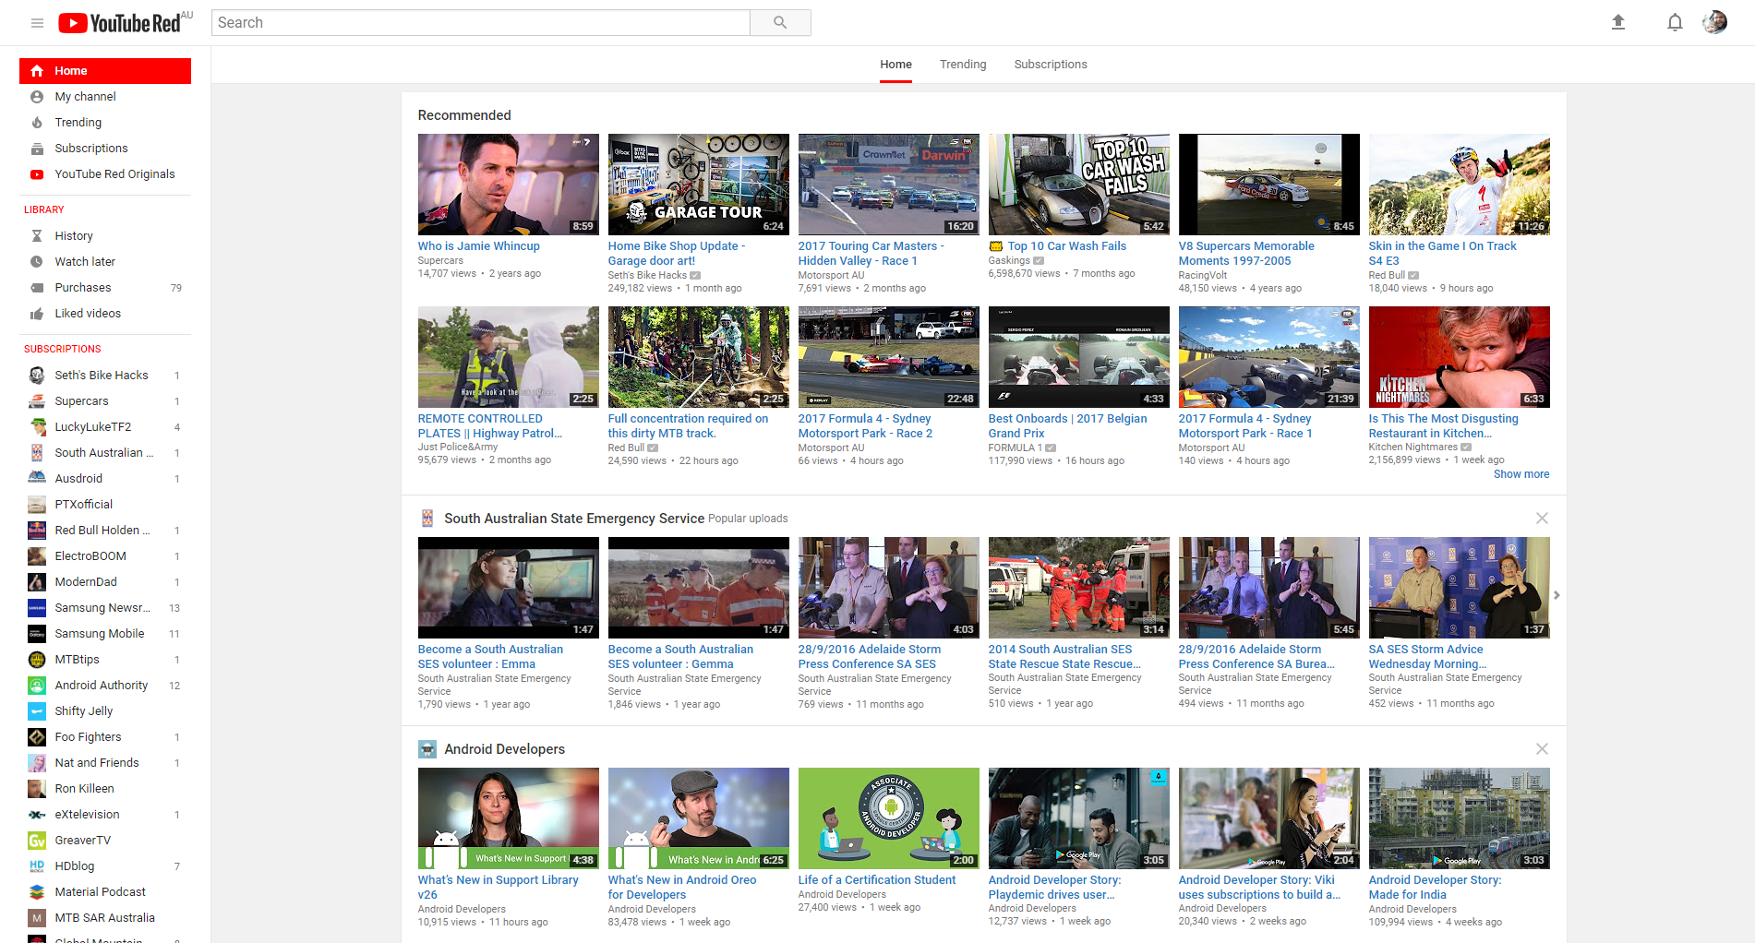Click the Samsung Newsroom channel icon

click(37, 608)
